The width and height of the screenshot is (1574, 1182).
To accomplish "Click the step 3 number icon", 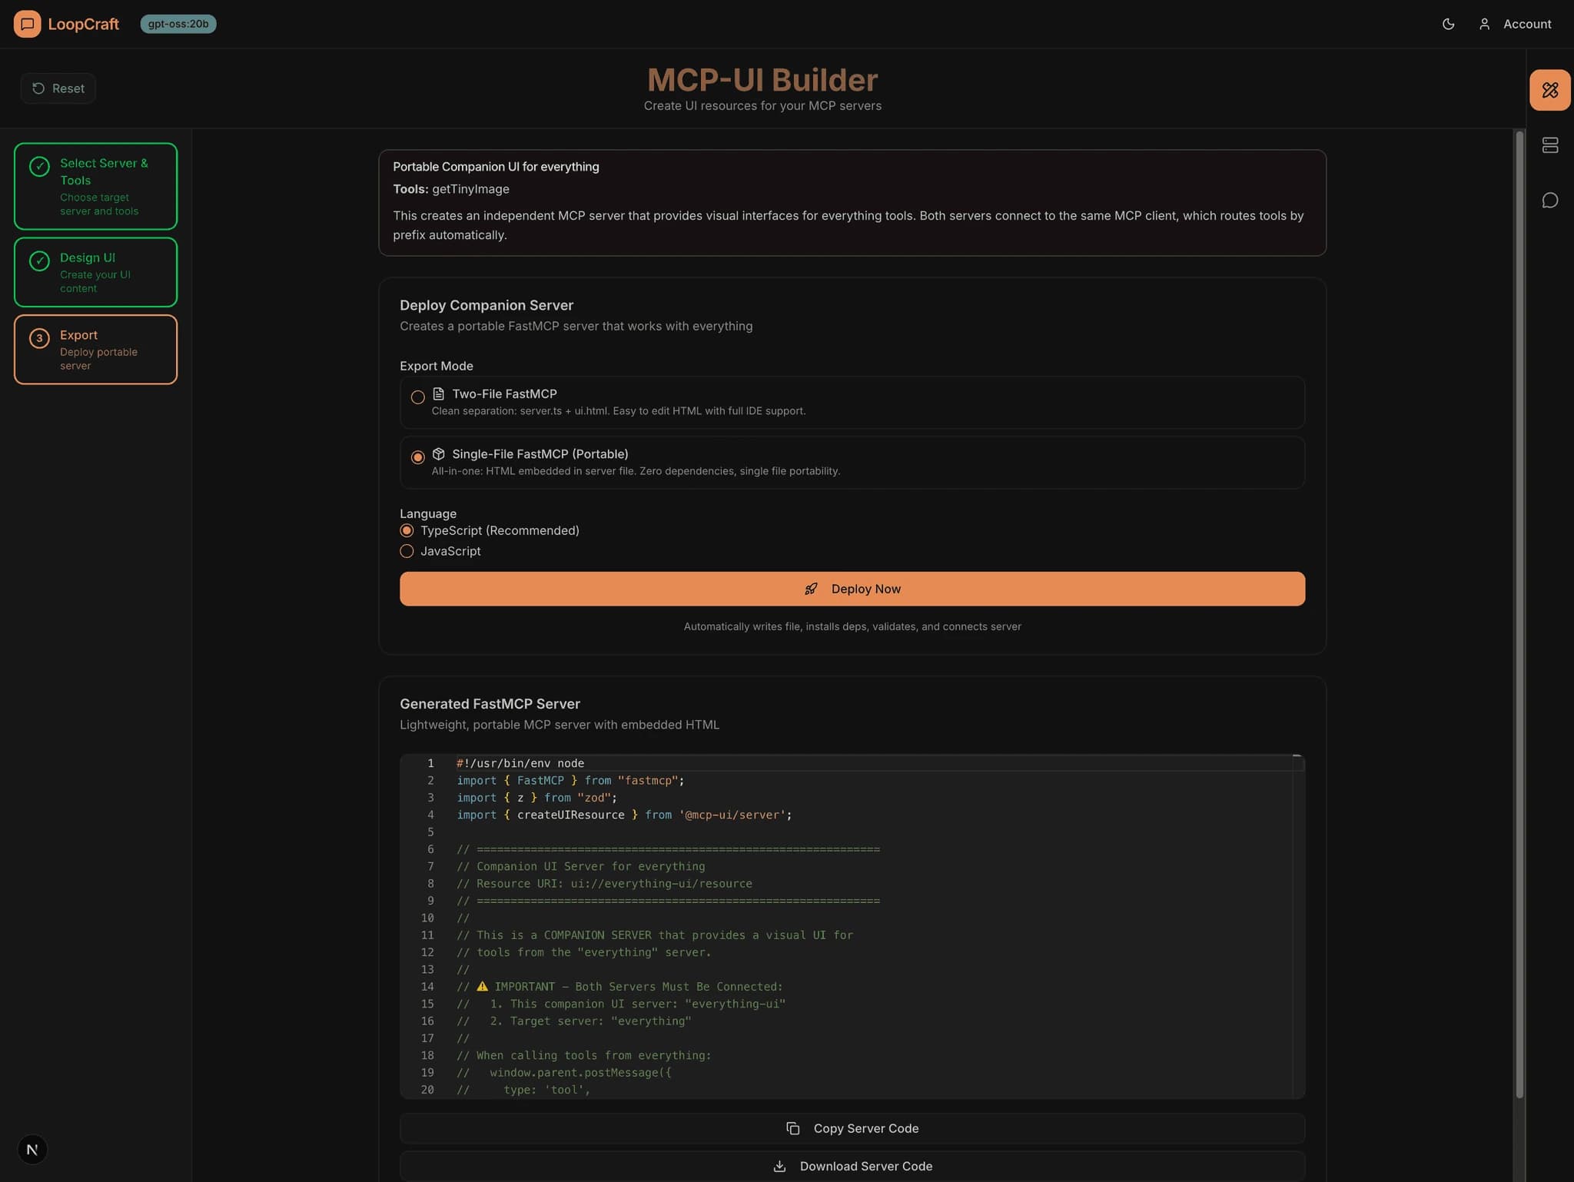I will (39, 338).
